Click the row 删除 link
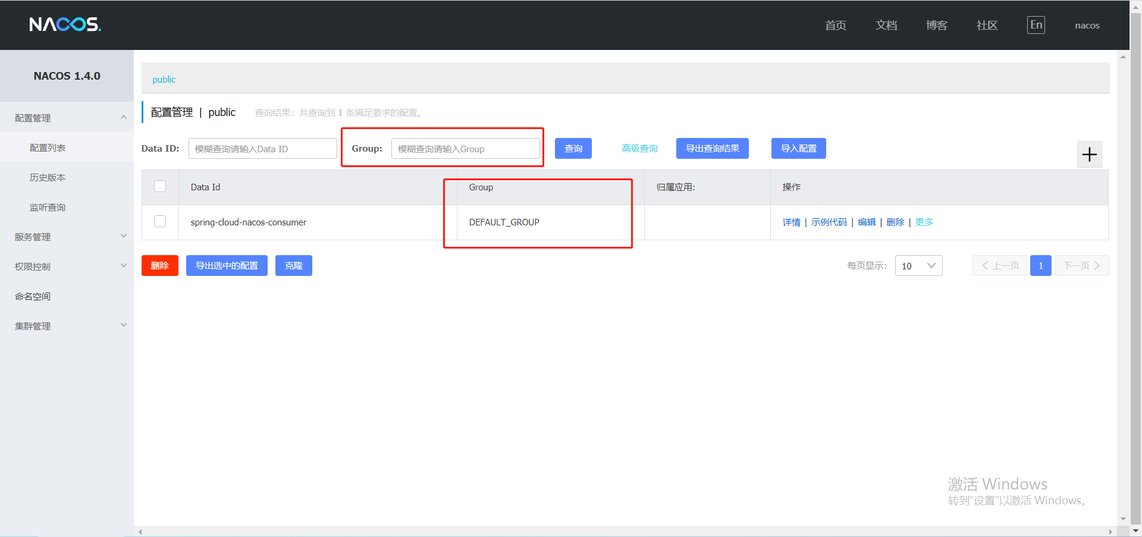The height and width of the screenshot is (537, 1142). click(x=895, y=222)
